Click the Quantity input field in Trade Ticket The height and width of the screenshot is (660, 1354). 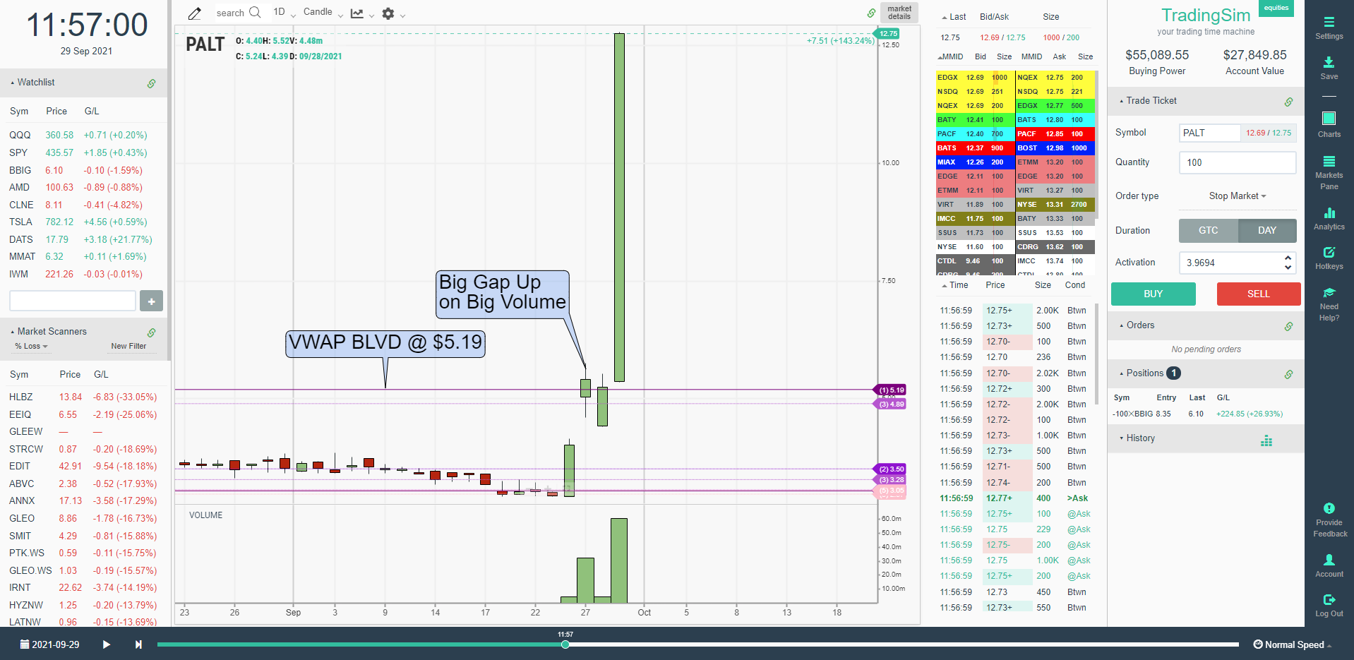tap(1237, 162)
